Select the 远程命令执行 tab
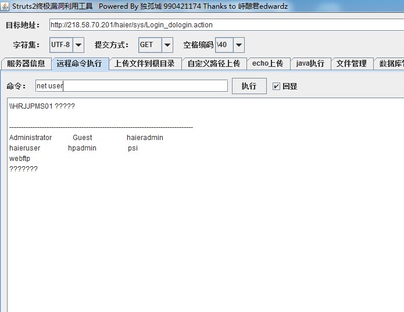 click(x=80, y=63)
